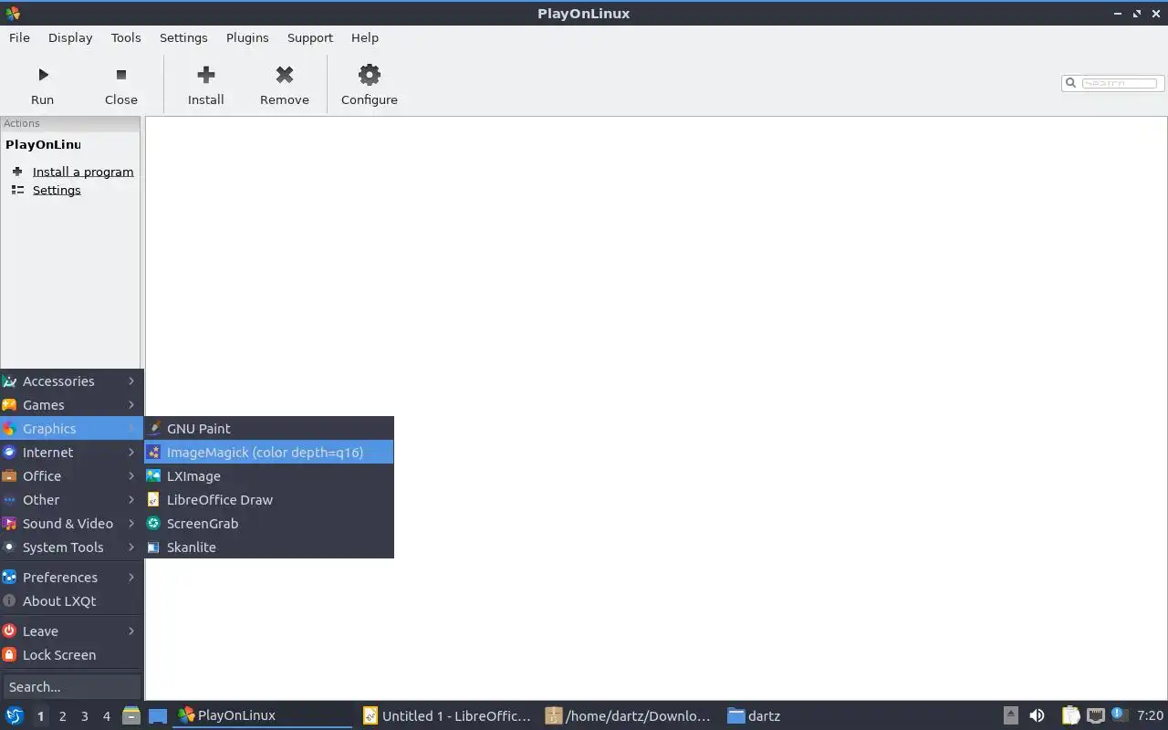Click the blue notification tray icon
1168x730 pixels.
pyautogui.click(x=1118, y=714)
